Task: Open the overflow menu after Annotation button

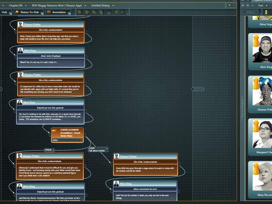Action: tap(74, 14)
